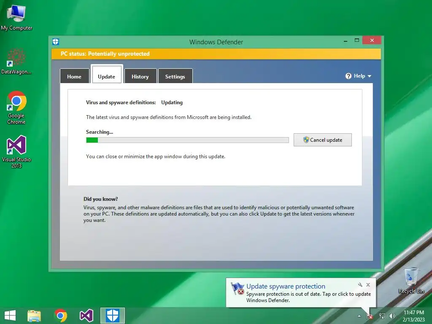Expand the Help dropdown arrow

click(370, 76)
